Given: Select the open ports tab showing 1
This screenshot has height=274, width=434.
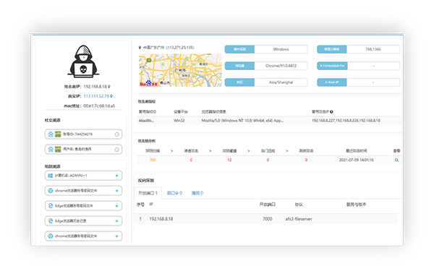Looking at the screenshot, I should pos(148,193).
